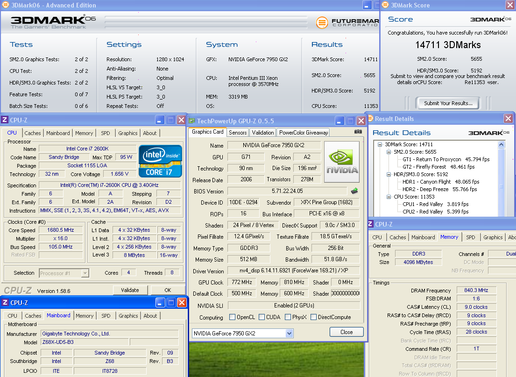Click the Futuremark Corporation logo

click(347, 22)
